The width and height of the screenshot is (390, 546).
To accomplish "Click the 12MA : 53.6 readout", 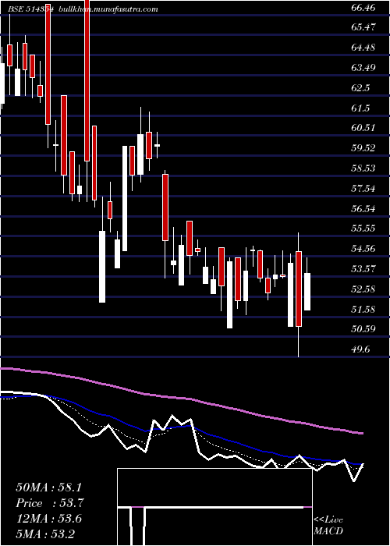I will [48, 519].
